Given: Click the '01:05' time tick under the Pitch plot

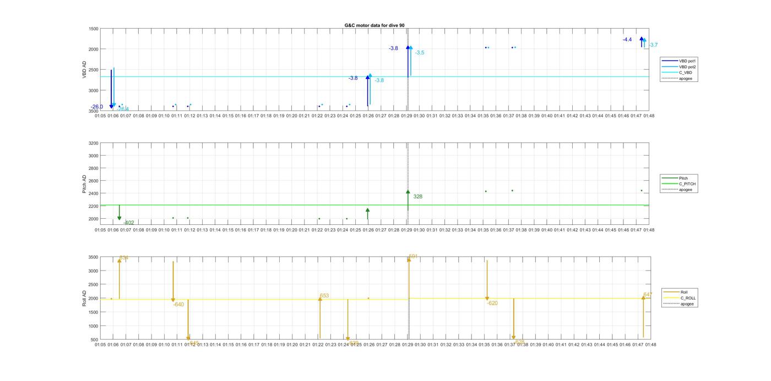Looking at the screenshot, I should (100, 230).
